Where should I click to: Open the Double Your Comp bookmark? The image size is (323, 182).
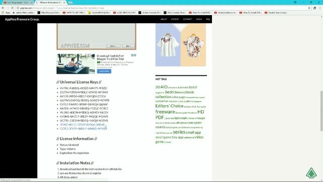(276, 13)
